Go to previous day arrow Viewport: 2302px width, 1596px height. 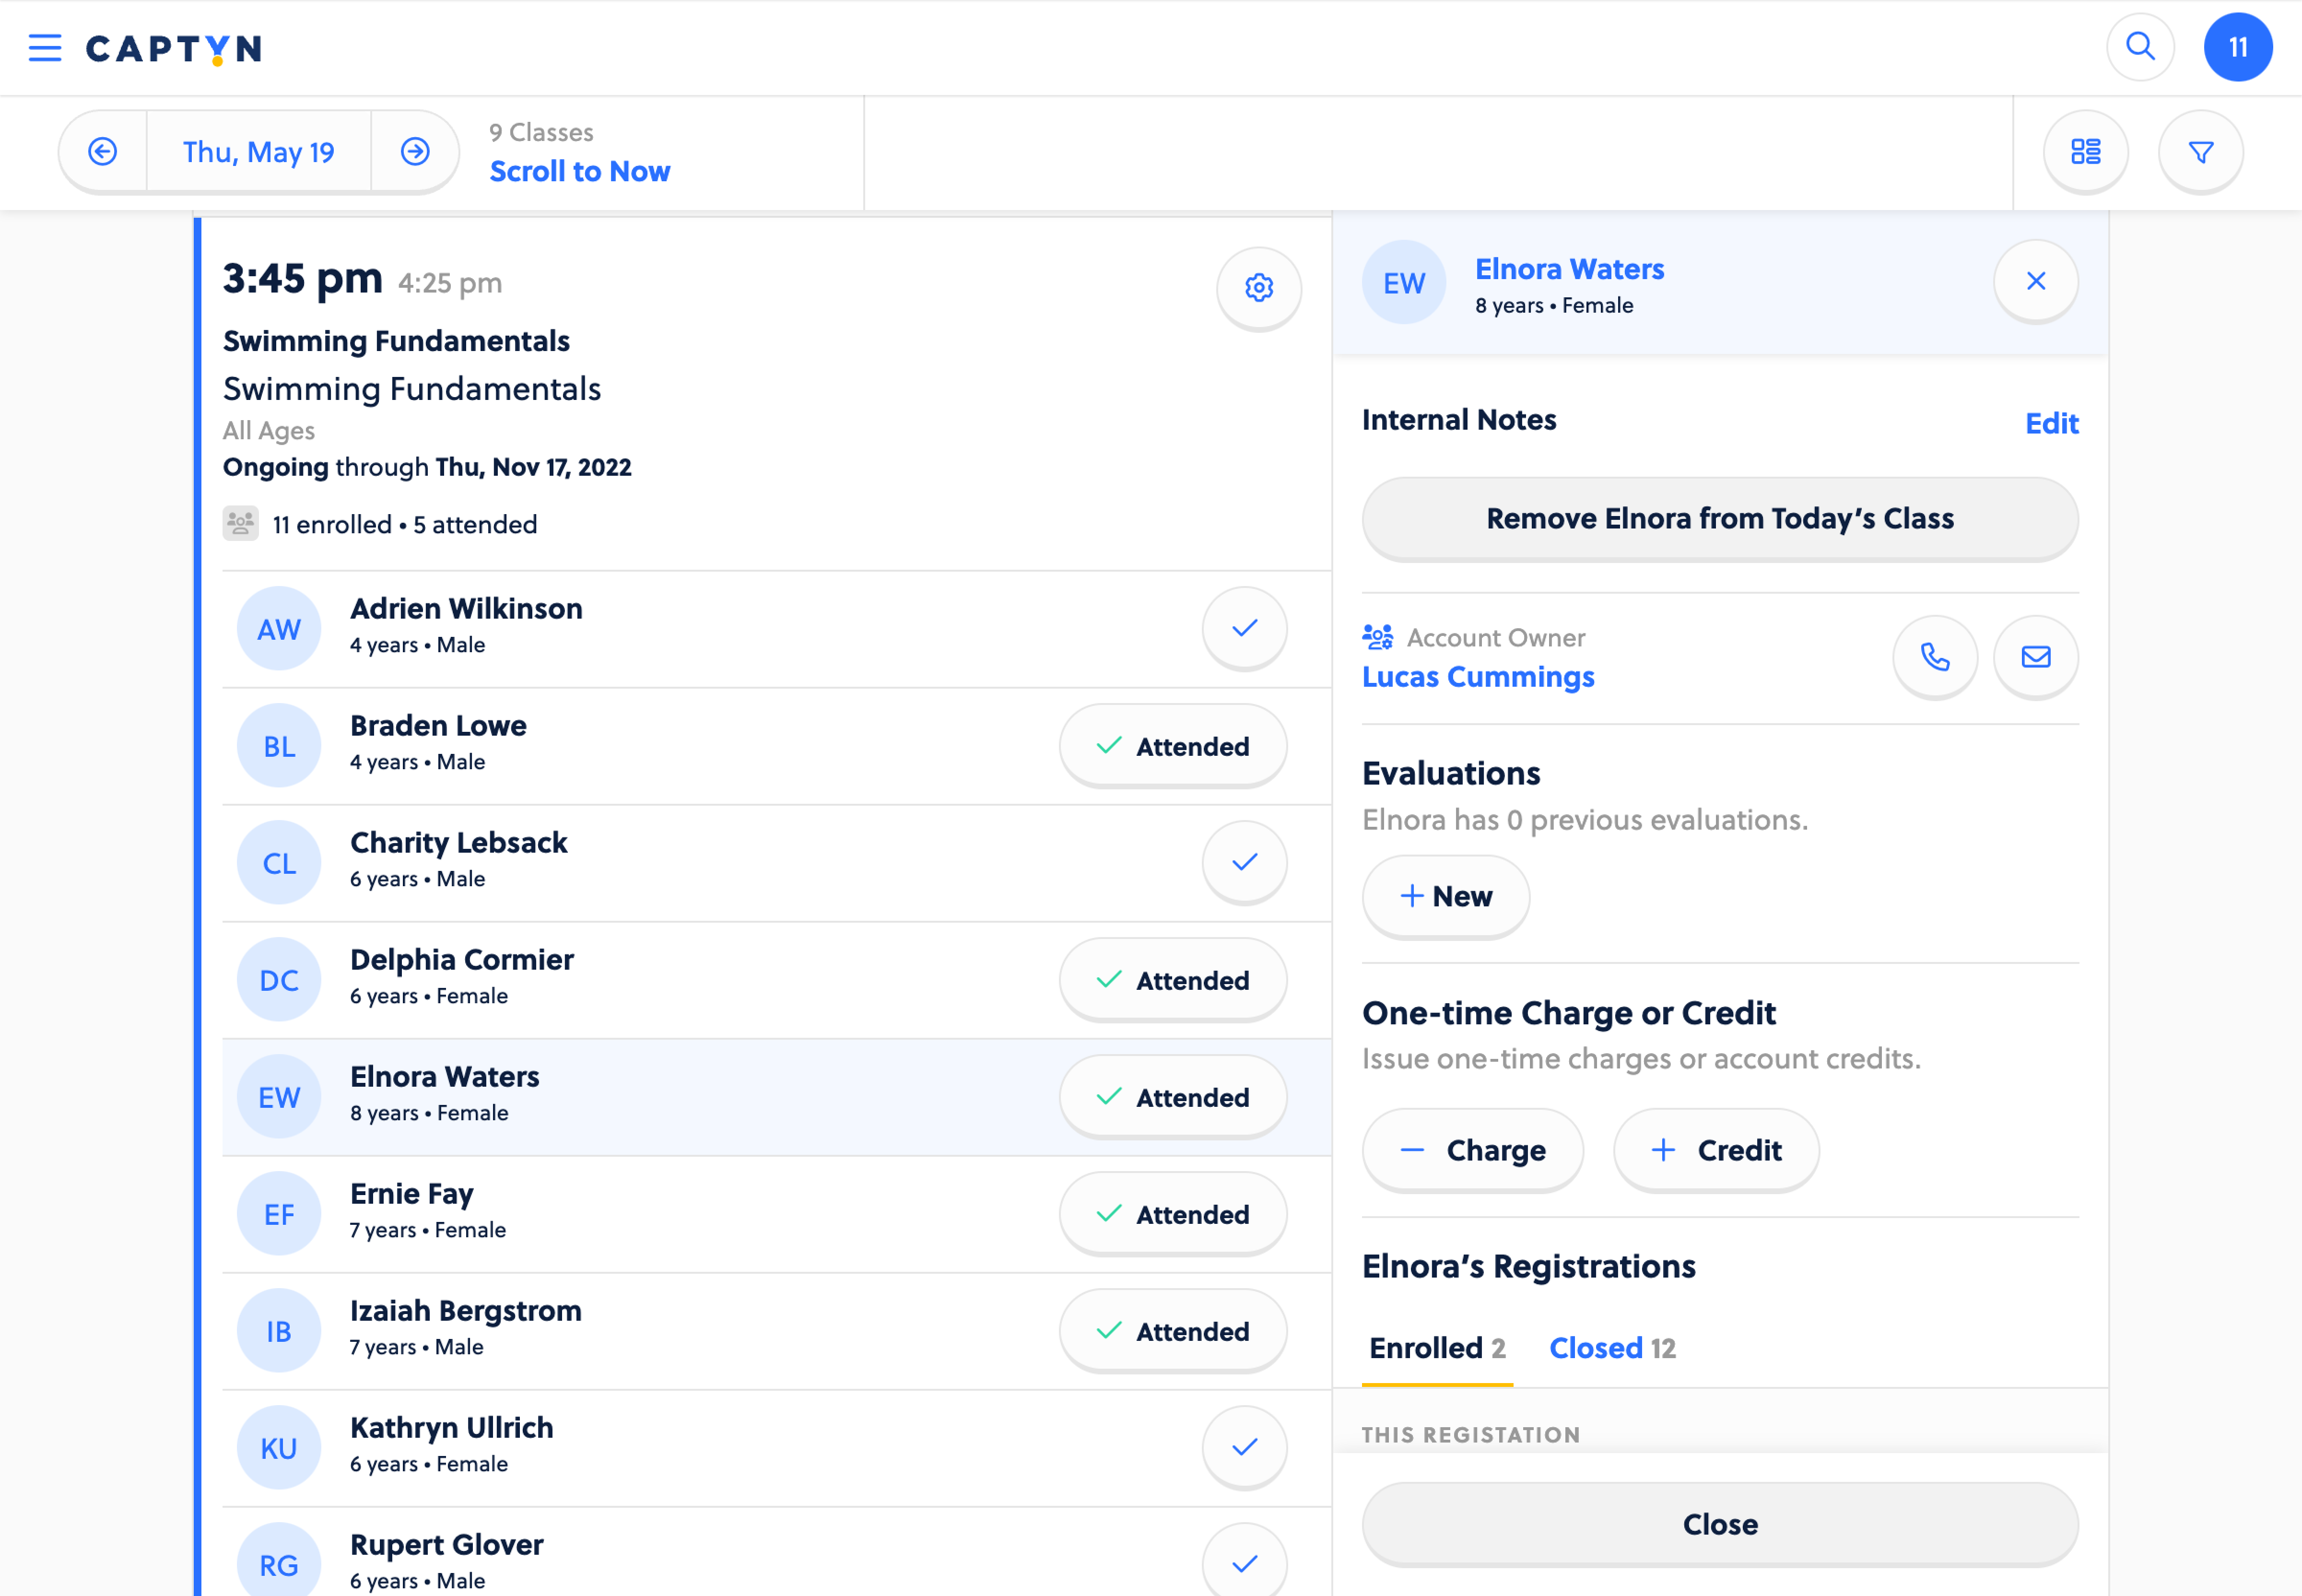point(103,152)
